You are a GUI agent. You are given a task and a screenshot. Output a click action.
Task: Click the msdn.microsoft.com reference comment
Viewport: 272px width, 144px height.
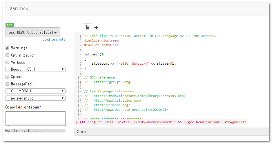coord(135,96)
